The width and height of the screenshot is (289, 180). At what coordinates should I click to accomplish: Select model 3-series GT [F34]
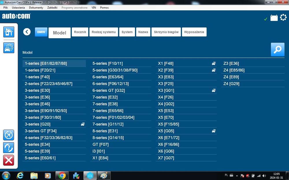pos(54,131)
